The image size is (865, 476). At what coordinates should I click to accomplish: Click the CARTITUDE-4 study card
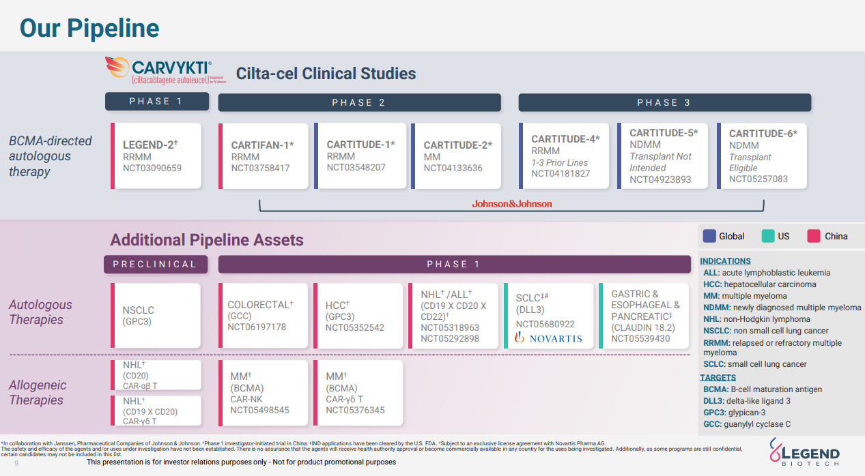[x=565, y=156]
